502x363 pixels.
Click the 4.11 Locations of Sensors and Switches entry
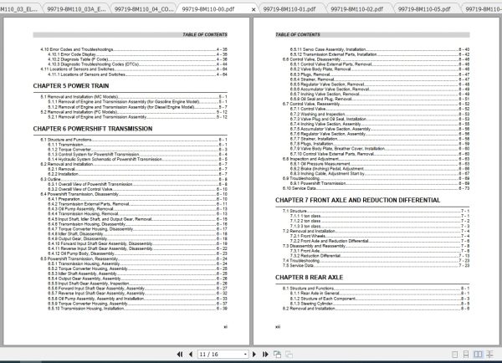point(134,69)
